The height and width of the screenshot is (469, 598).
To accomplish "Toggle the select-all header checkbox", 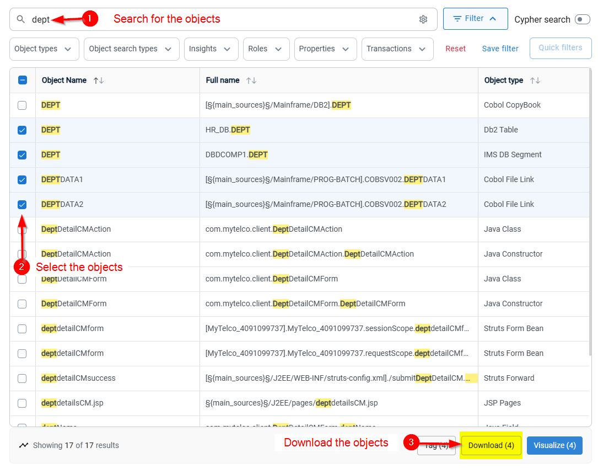I will pyautogui.click(x=23, y=80).
